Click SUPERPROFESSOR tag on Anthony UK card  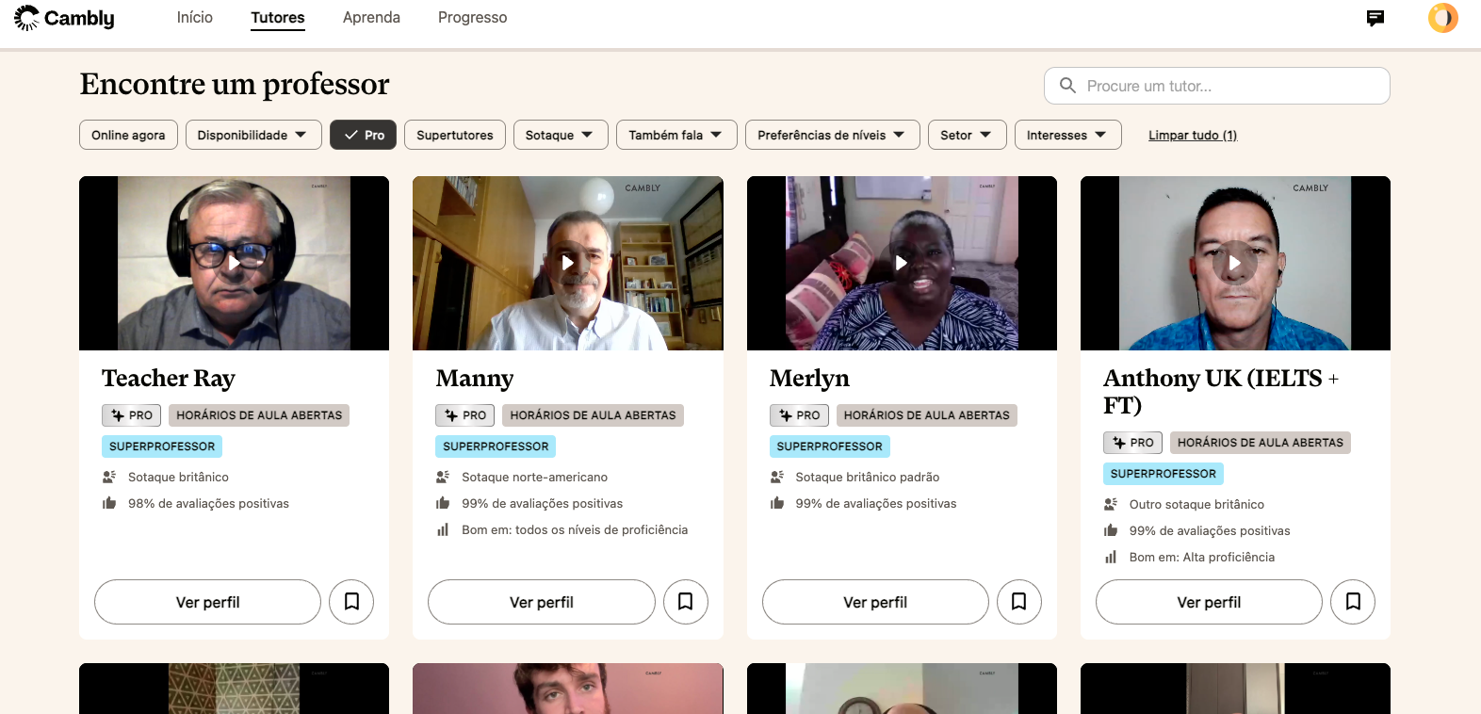[x=1164, y=474]
